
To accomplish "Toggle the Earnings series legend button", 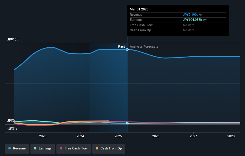I will pos(43,149).
